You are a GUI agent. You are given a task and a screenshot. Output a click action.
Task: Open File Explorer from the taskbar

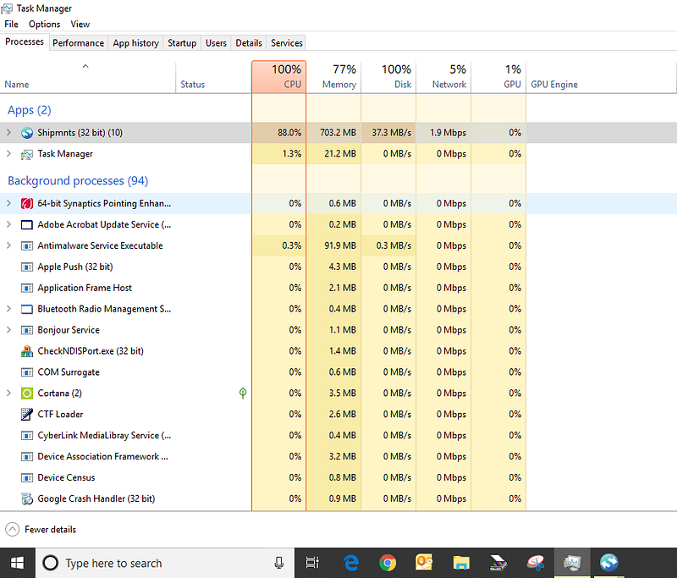coord(461,563)
